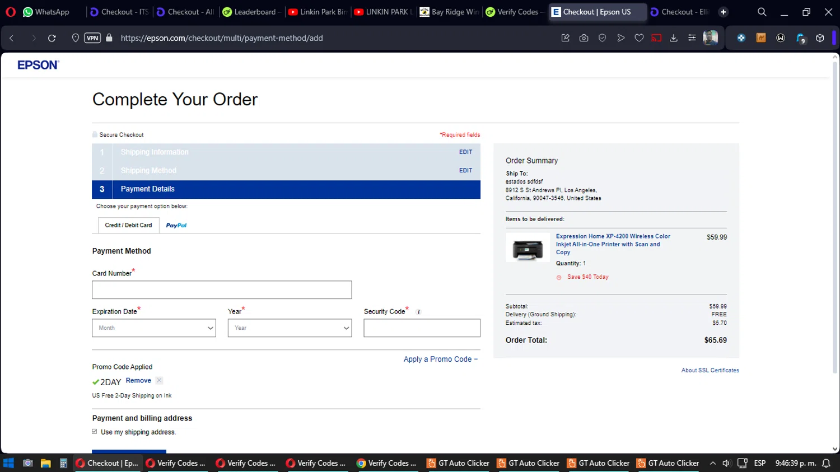Switch to the WhatsApp tab
The height and width of the screenshot is (472, 840).
pyautogui.click(x=46, y=12)
